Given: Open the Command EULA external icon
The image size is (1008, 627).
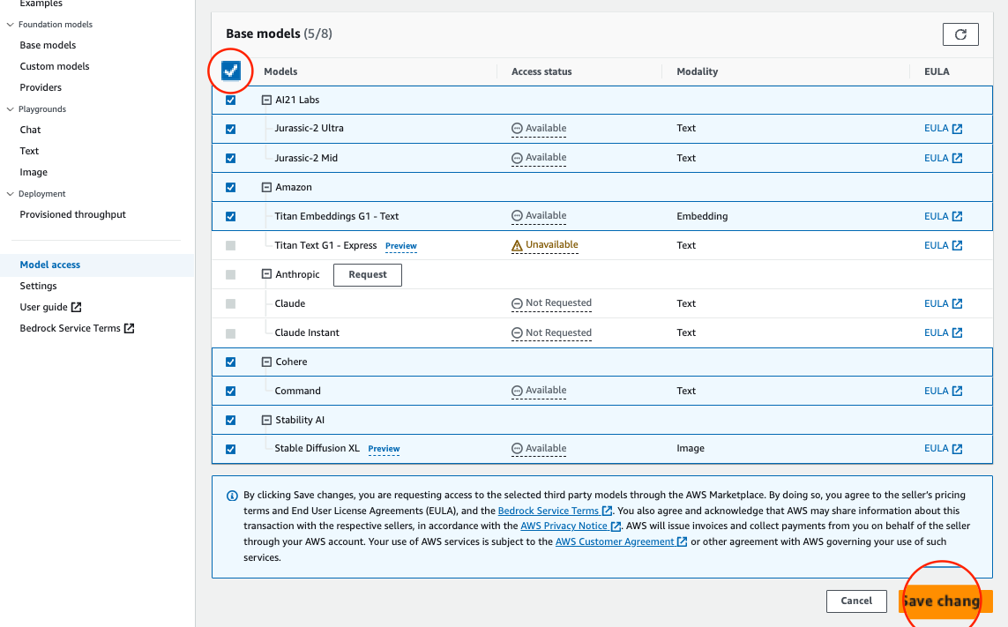Looking at the screenshot, I should pos(957,391).
